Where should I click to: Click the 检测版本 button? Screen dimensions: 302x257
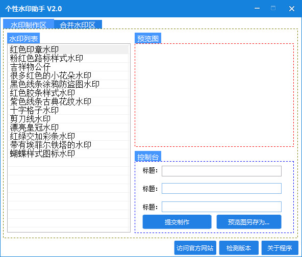pyautogui.click(x=239, y=248)
